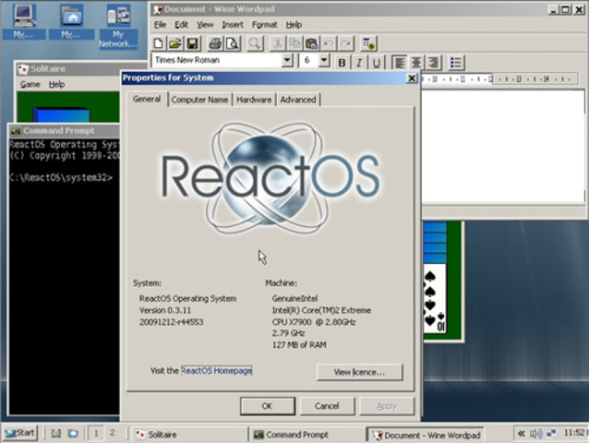The image size is (589, 443).
Task: Click Cancel in Properties for System
Action: (x=327, y=406)
